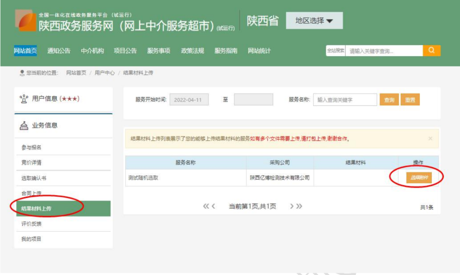This screenshot has height=275, width=460.
Task: Open the 政策法规 nav item
Action: pyautogui.click(x=193, y=51)
